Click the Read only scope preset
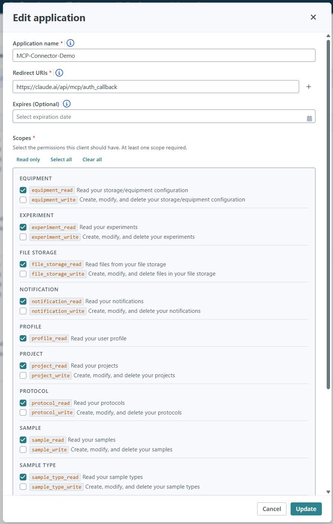This screenshot has height=524, width=333. pos(28,159)
